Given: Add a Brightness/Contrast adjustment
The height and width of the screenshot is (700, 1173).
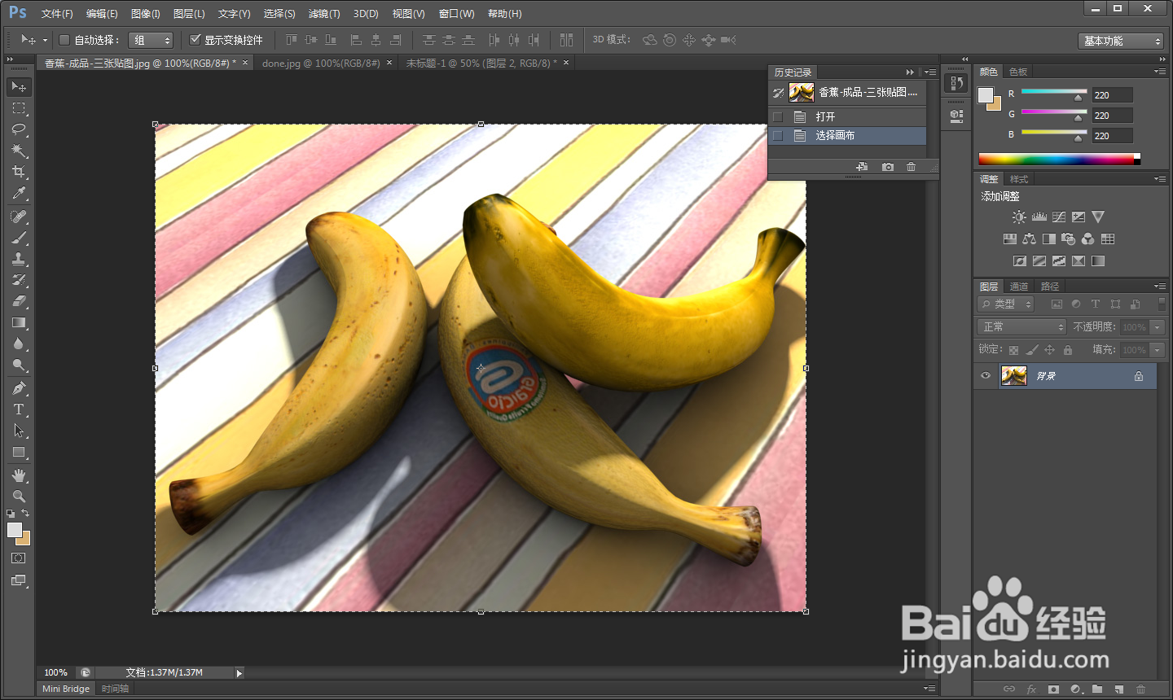Looking at the screenshot, I should tap(1019, 217).
